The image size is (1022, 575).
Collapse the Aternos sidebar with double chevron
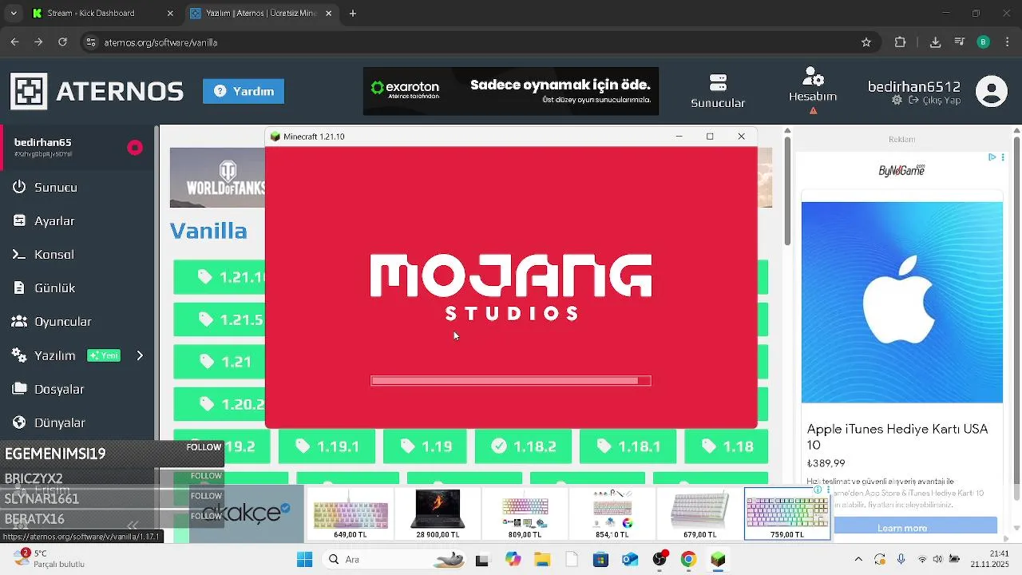(133, 525)
